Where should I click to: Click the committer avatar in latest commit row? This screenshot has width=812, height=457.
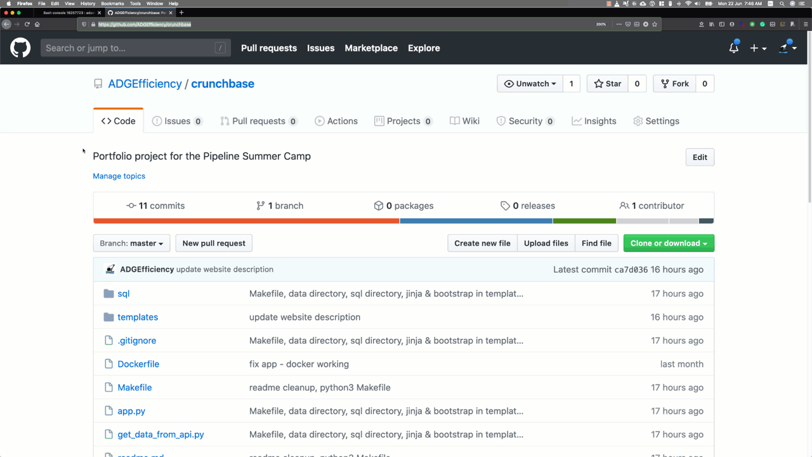(109, 269)
